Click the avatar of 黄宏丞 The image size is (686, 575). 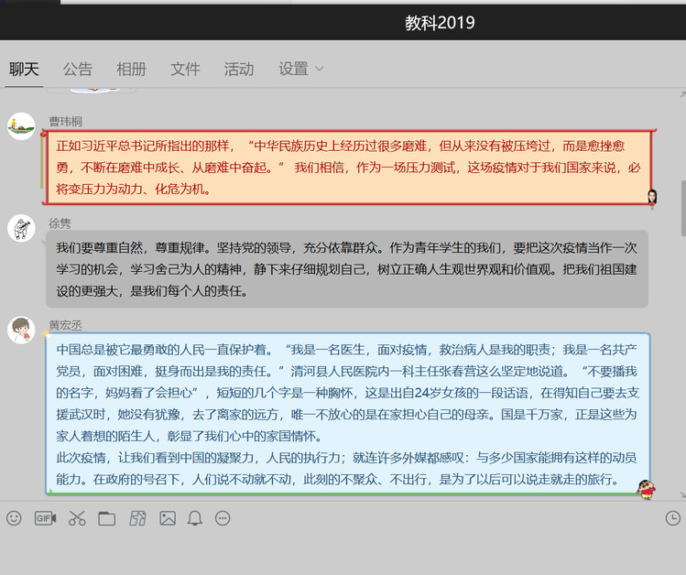(21, 331)
